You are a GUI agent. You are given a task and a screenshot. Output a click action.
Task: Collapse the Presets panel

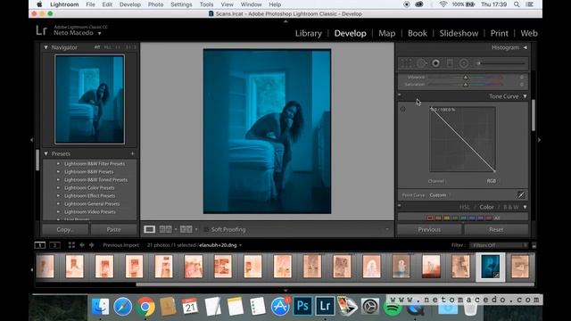click(x=46, y=153)
